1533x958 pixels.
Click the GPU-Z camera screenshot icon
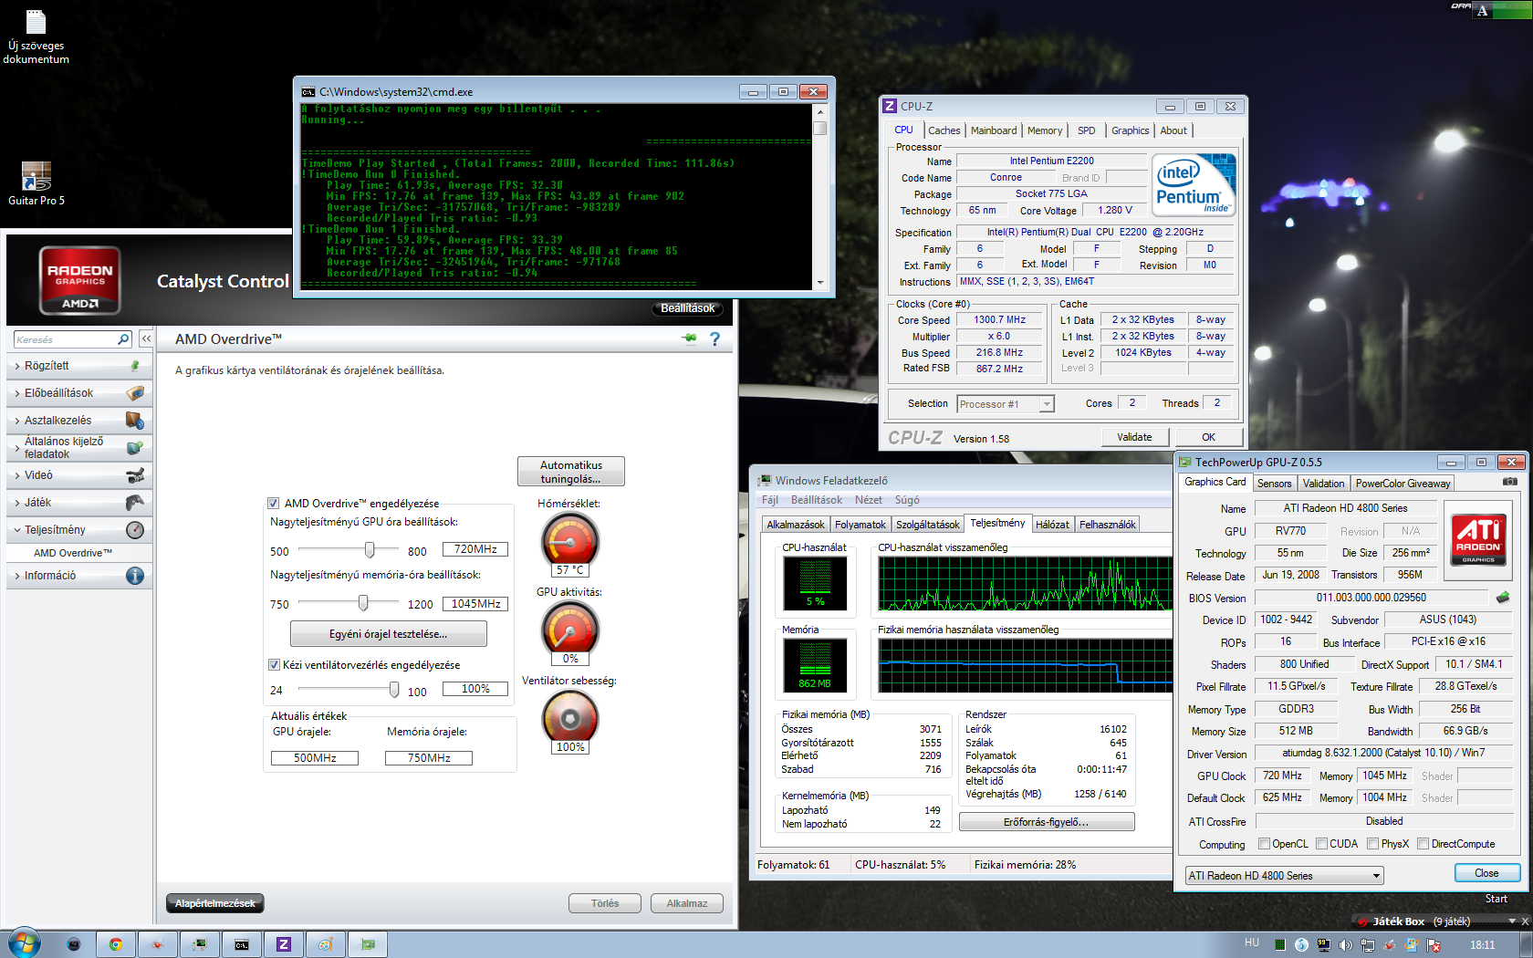tap(1510, 482)
